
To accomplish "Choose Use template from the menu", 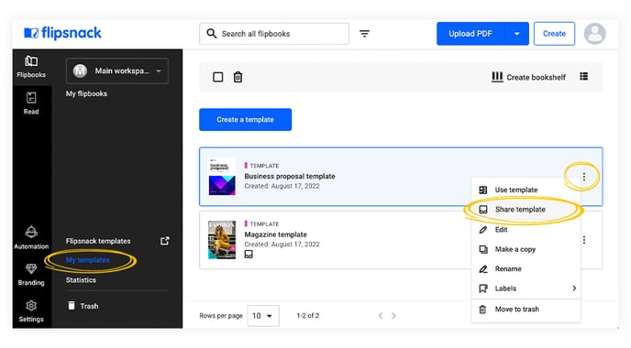I will coord(526,190).
